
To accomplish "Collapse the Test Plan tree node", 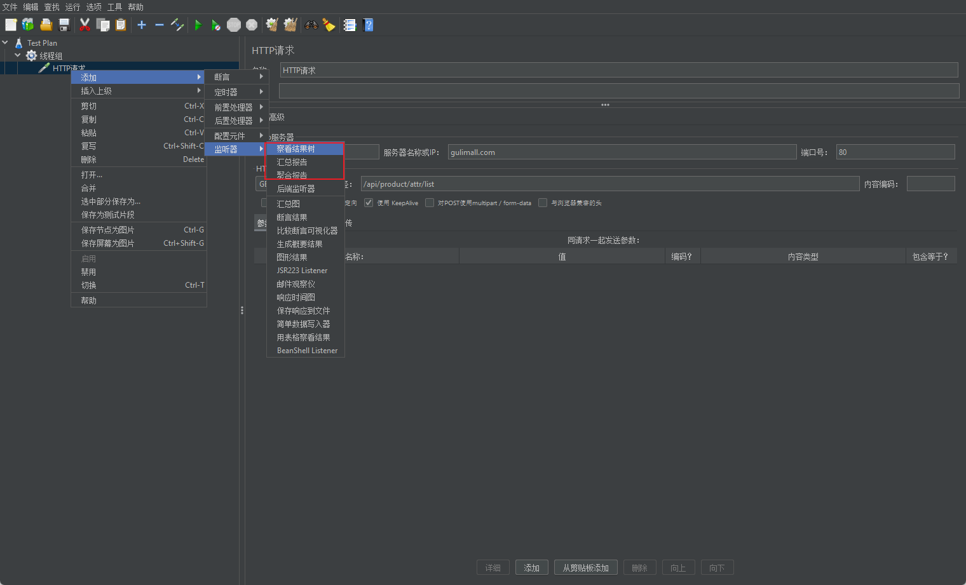I will tap(5, 43).
